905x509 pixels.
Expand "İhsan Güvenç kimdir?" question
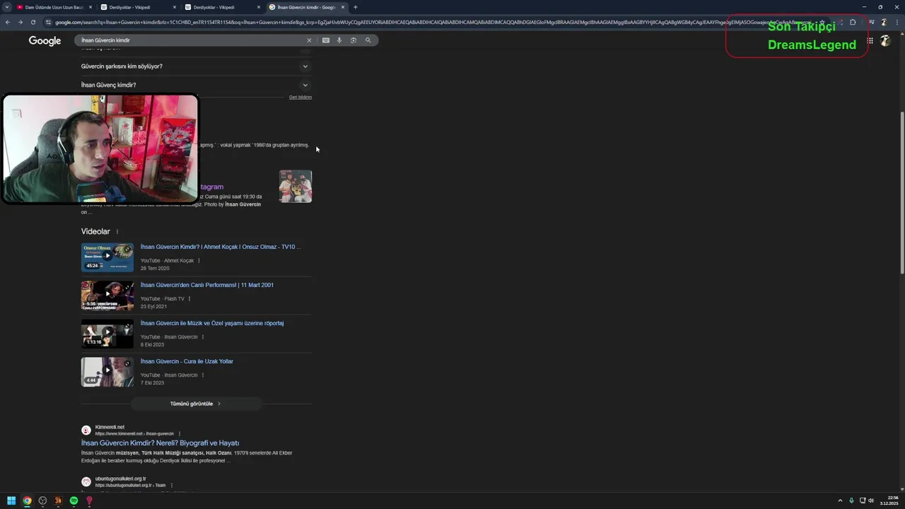point(196,85)
